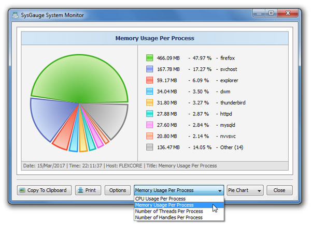Minimize the SysGauge System Monitor window
This screenshot has height=225, width=311.
click(x=259, y=13)
